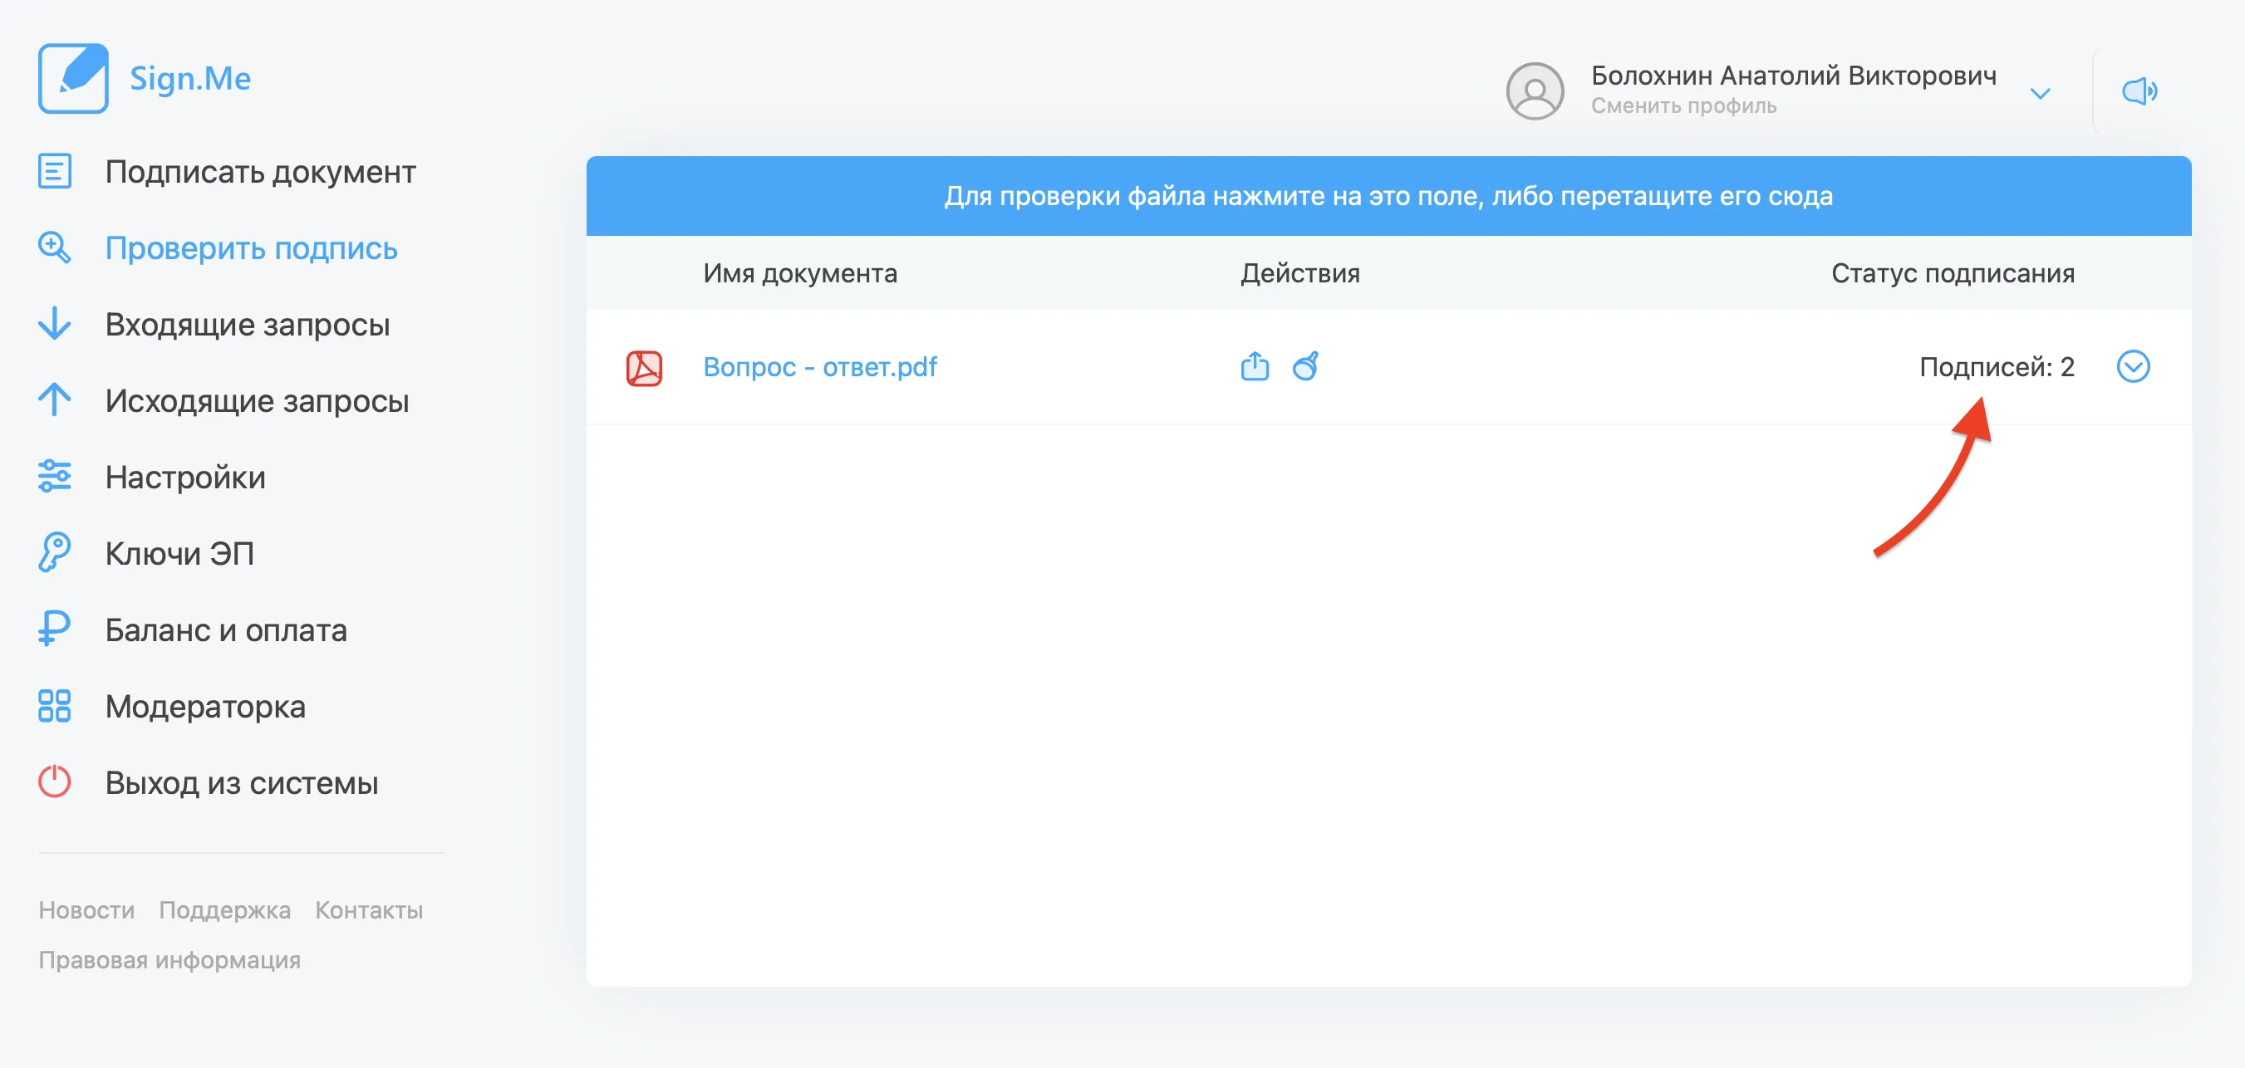Open the Баланс и оплата section
2245x1068 pixels.
(x=226, y=630)
